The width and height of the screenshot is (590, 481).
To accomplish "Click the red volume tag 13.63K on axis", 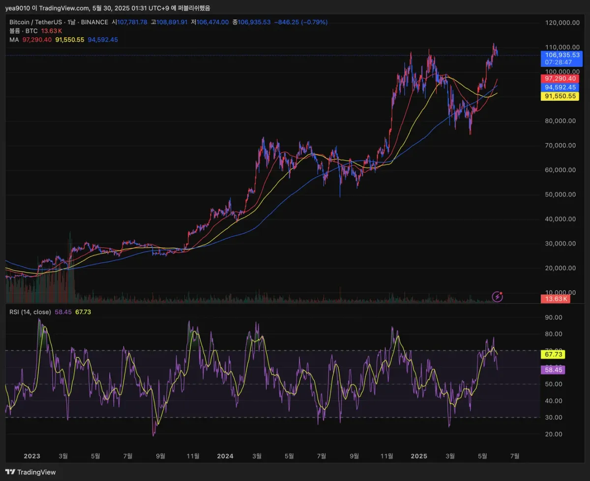I will 555,299.
